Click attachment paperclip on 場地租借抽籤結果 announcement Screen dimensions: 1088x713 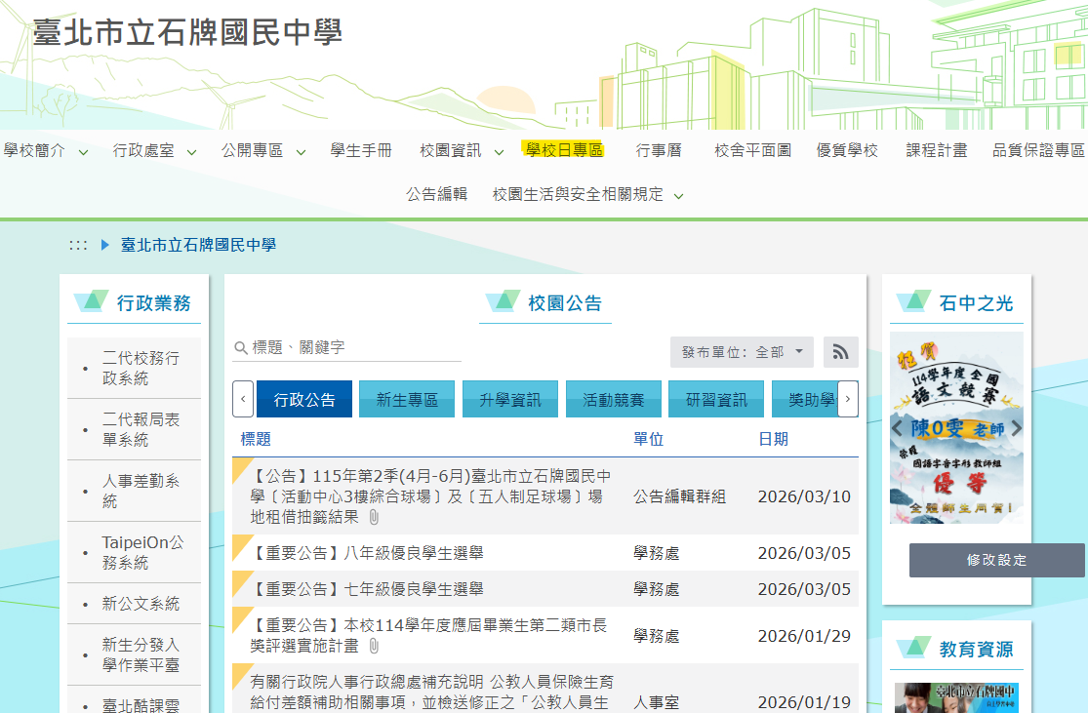coord(374,517)
